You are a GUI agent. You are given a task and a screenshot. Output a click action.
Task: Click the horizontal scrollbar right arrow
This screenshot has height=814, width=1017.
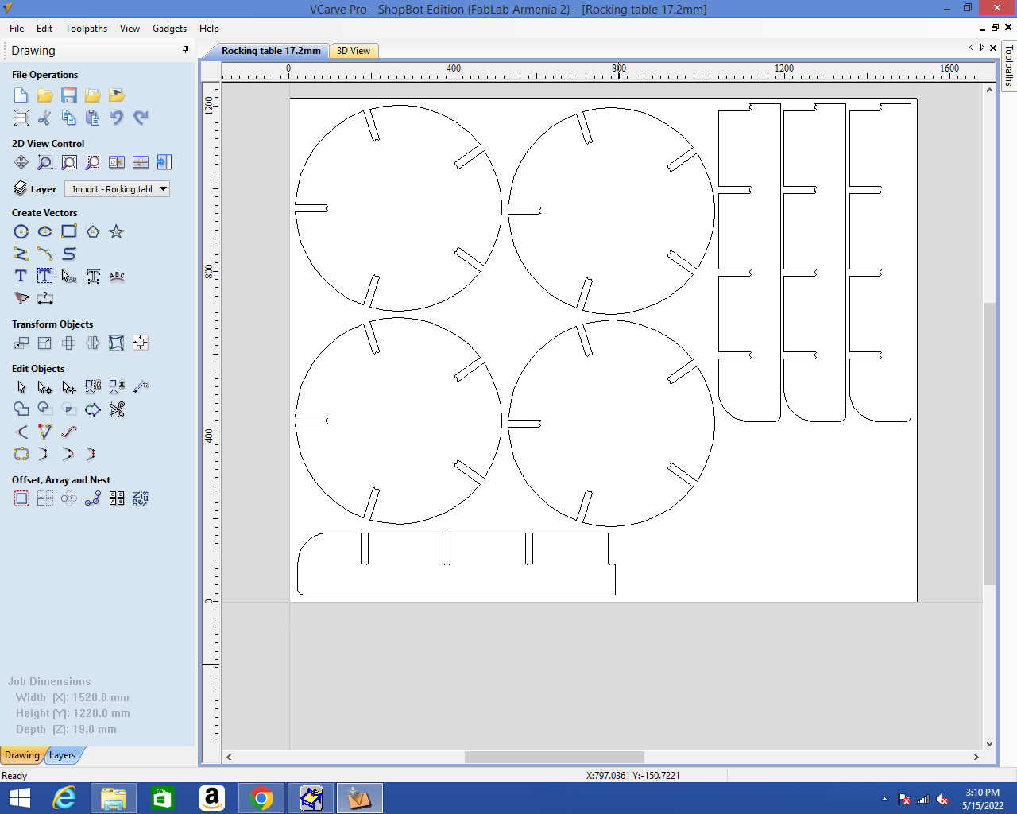coord(976,757)
